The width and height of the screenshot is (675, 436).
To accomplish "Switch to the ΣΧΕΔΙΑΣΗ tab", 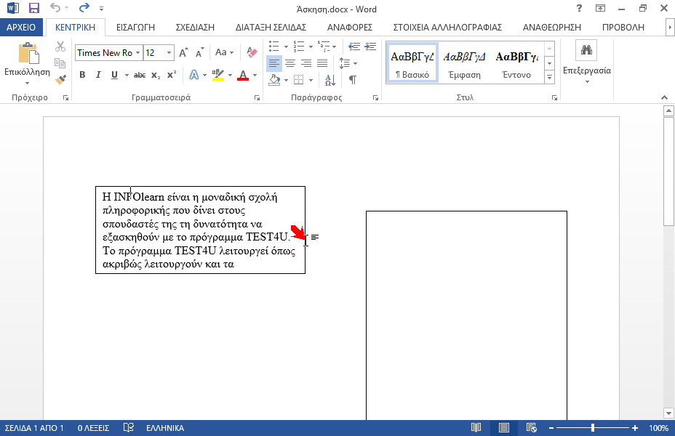I will pos(195,27).
